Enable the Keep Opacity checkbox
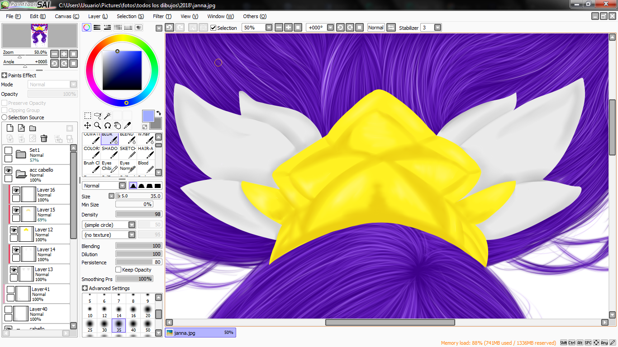The image size is (618, 347). (x=119, y=270)
